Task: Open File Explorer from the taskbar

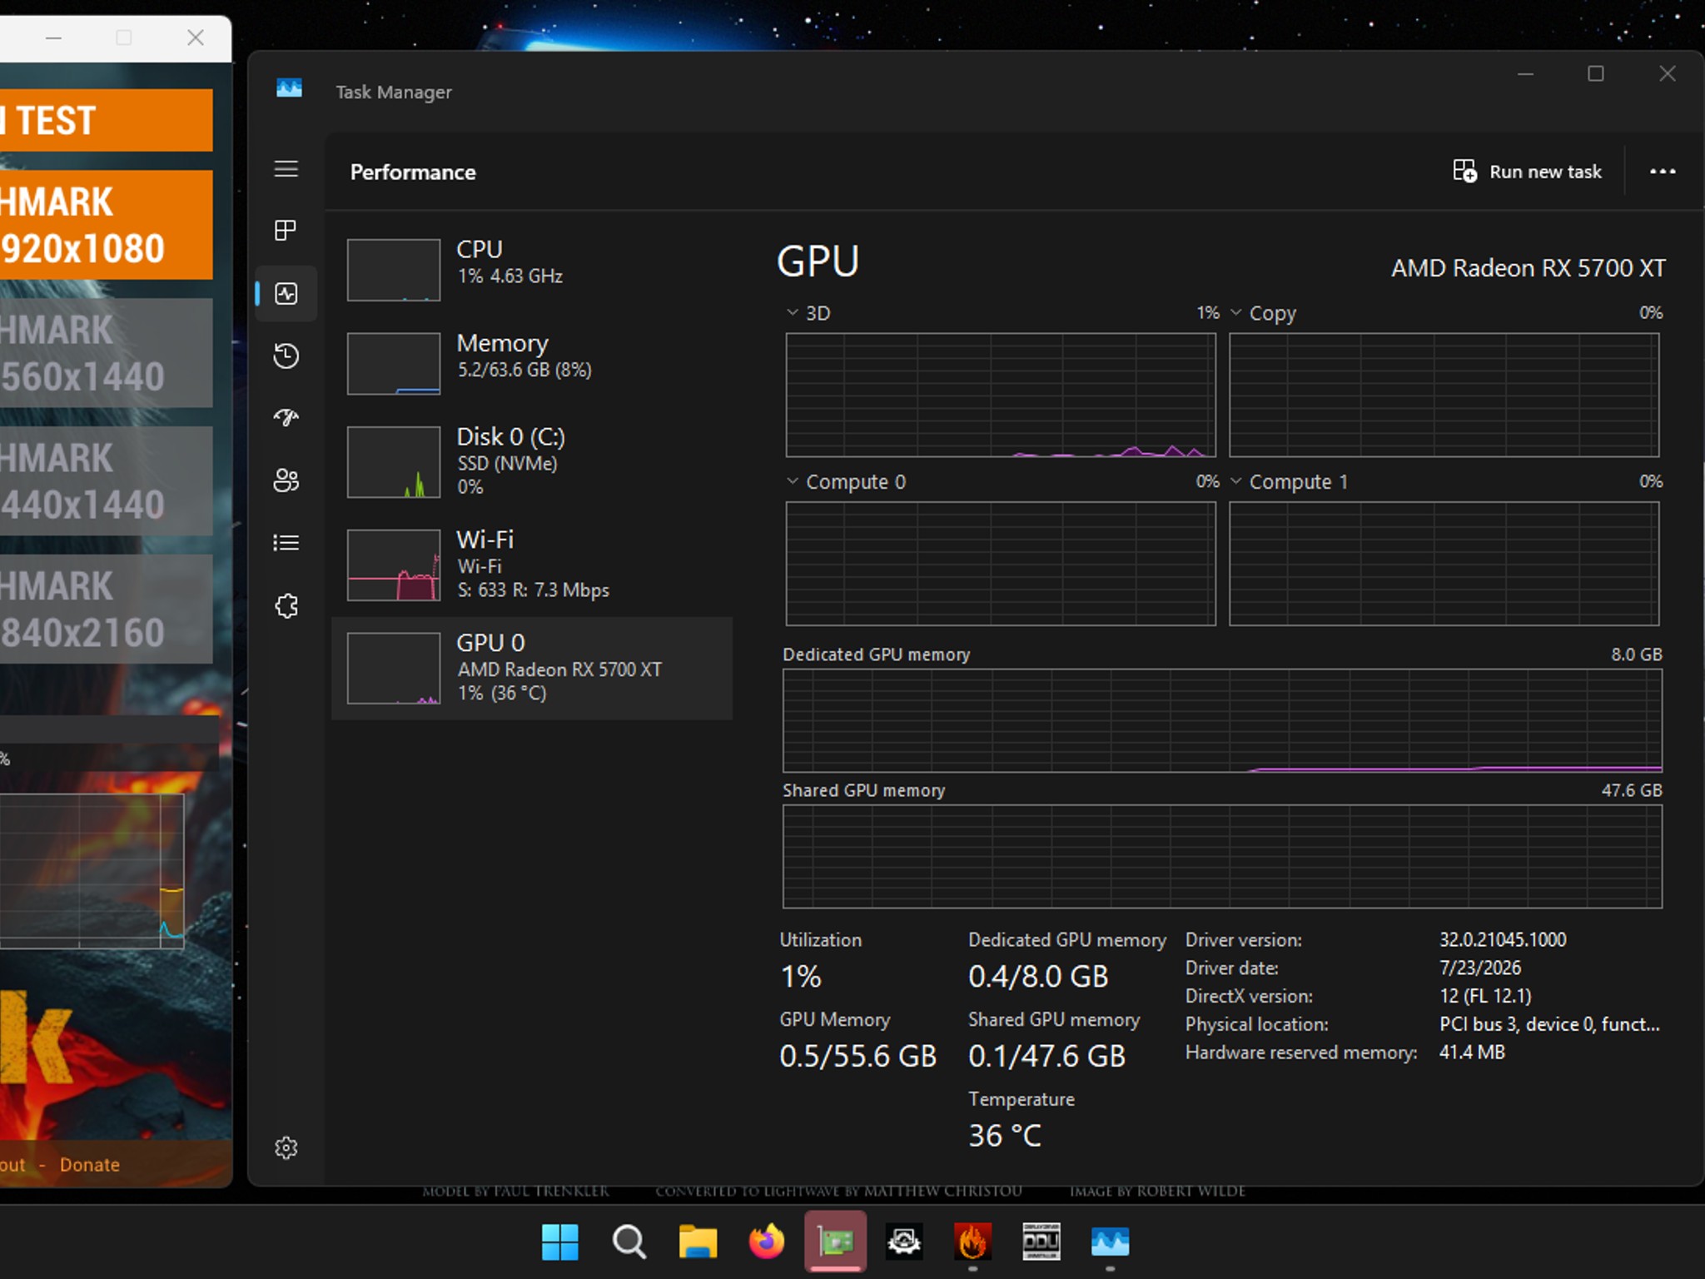Action: click(698, 1242)
